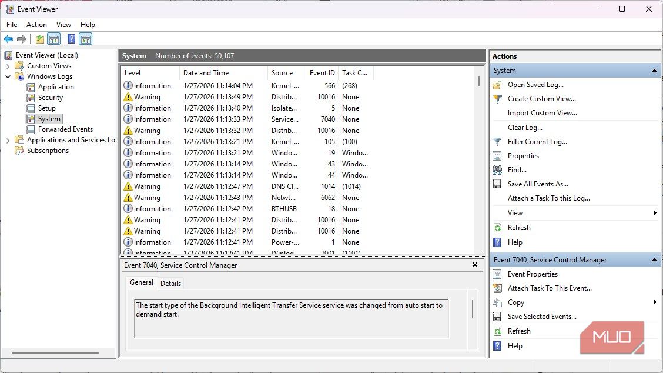Image resolution: width=663 pixels, height=373 pixels.
Task: Sort by the Level column header
Action: coord(150,73)
